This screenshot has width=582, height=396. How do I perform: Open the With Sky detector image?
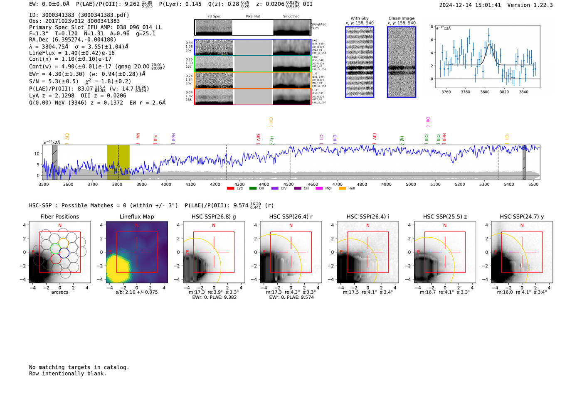click(360, 62)
